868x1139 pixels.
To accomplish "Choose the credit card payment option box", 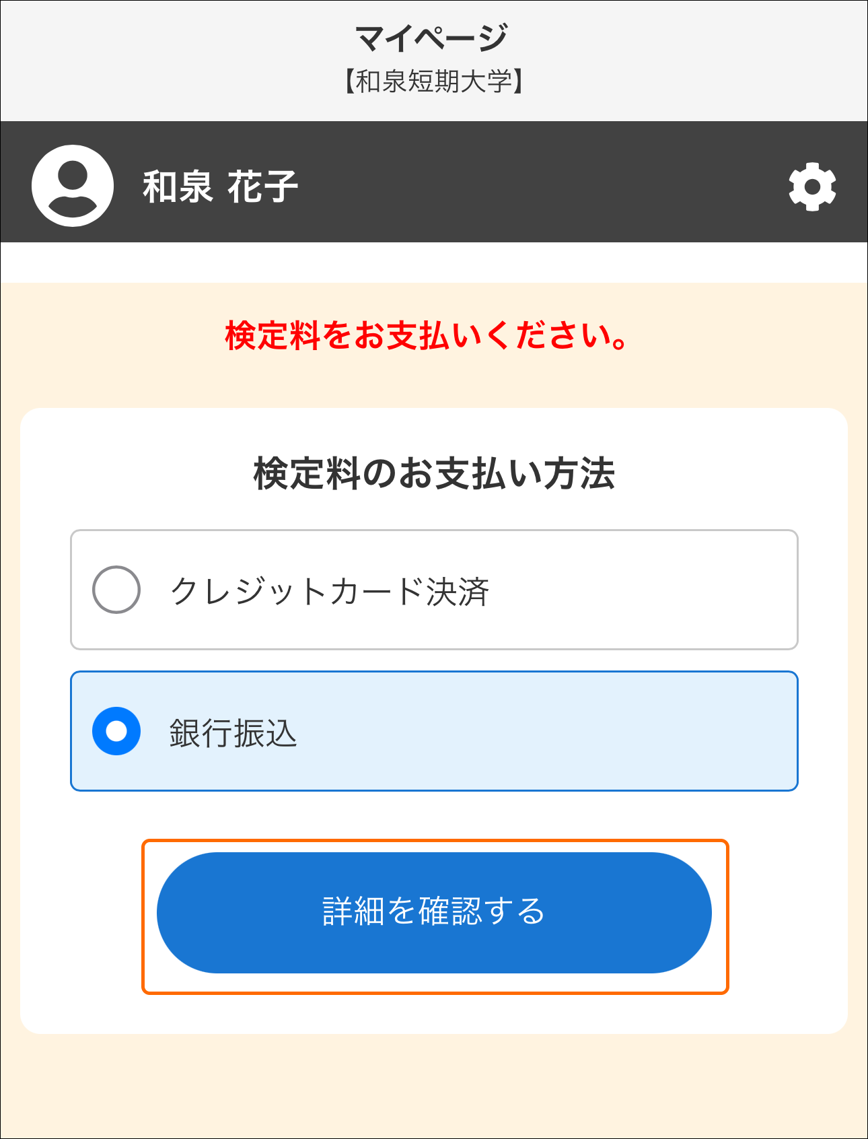I will pos(434,590).
